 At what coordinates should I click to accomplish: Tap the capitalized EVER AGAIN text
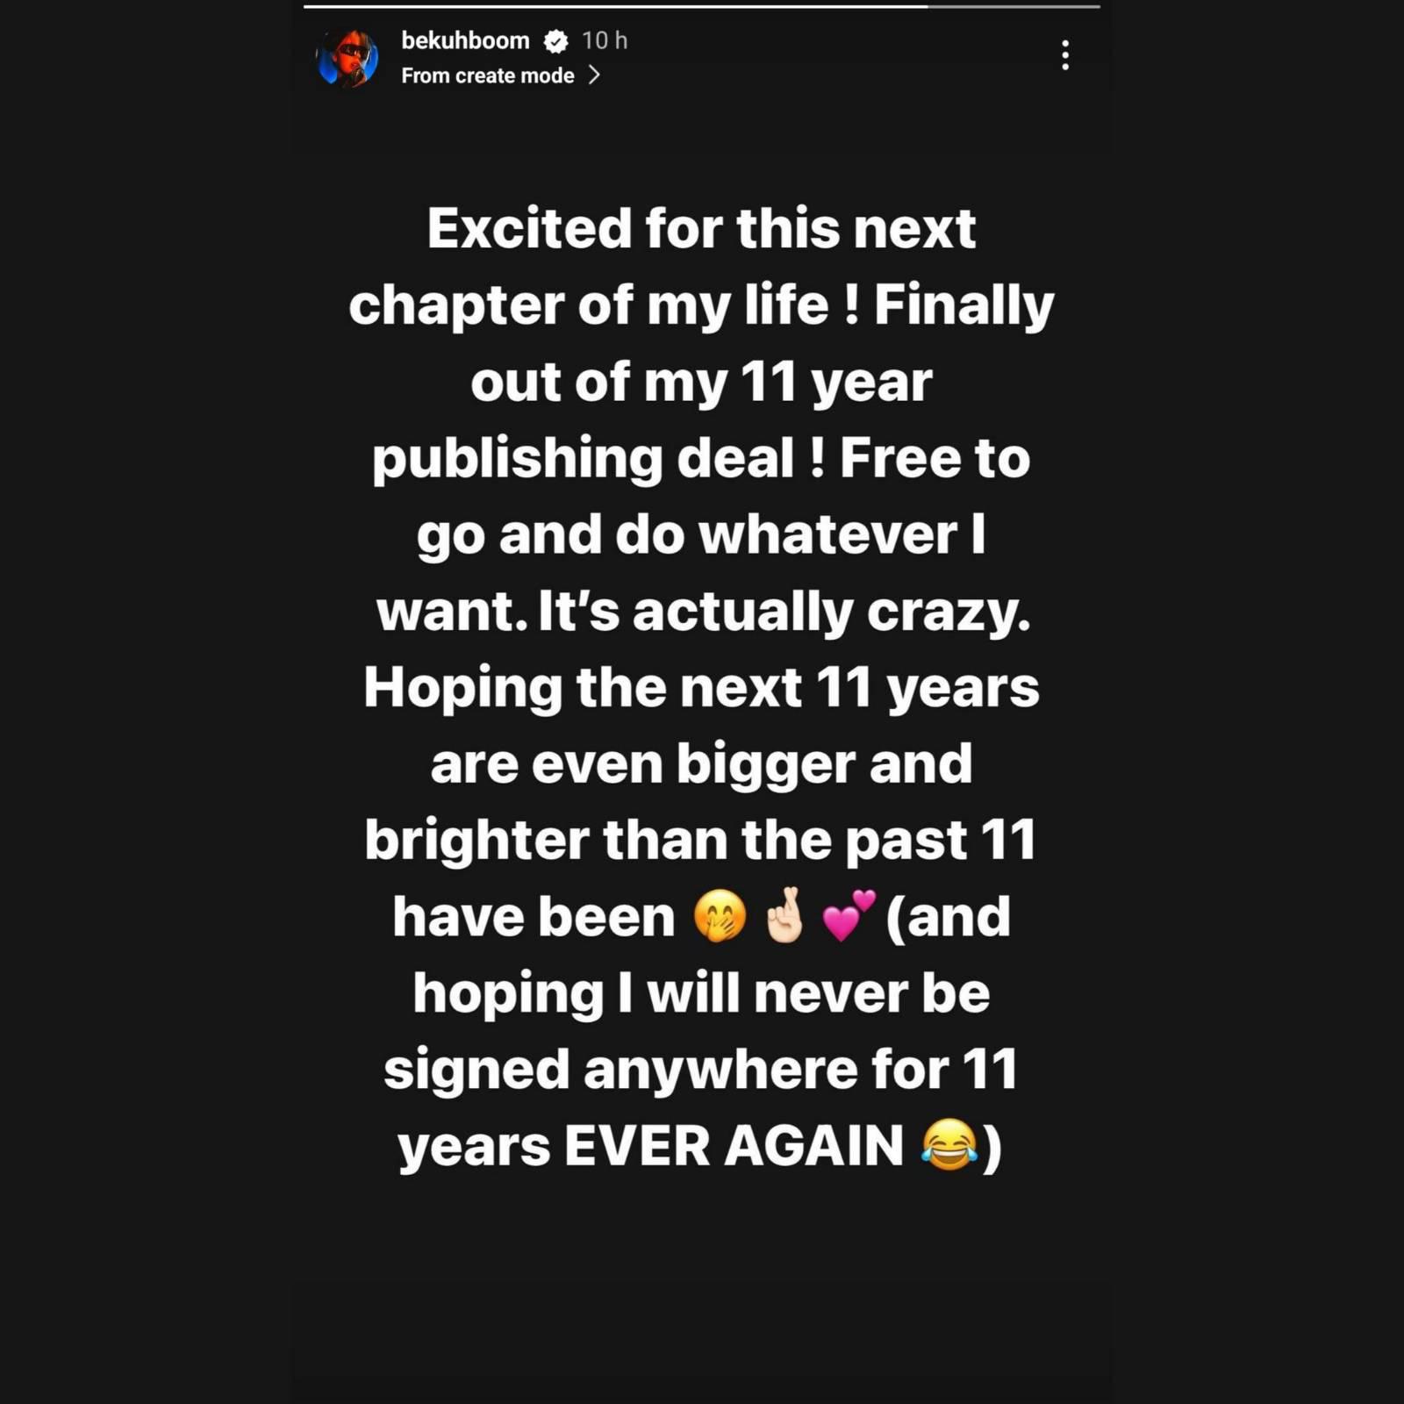tap(734, 1146)
